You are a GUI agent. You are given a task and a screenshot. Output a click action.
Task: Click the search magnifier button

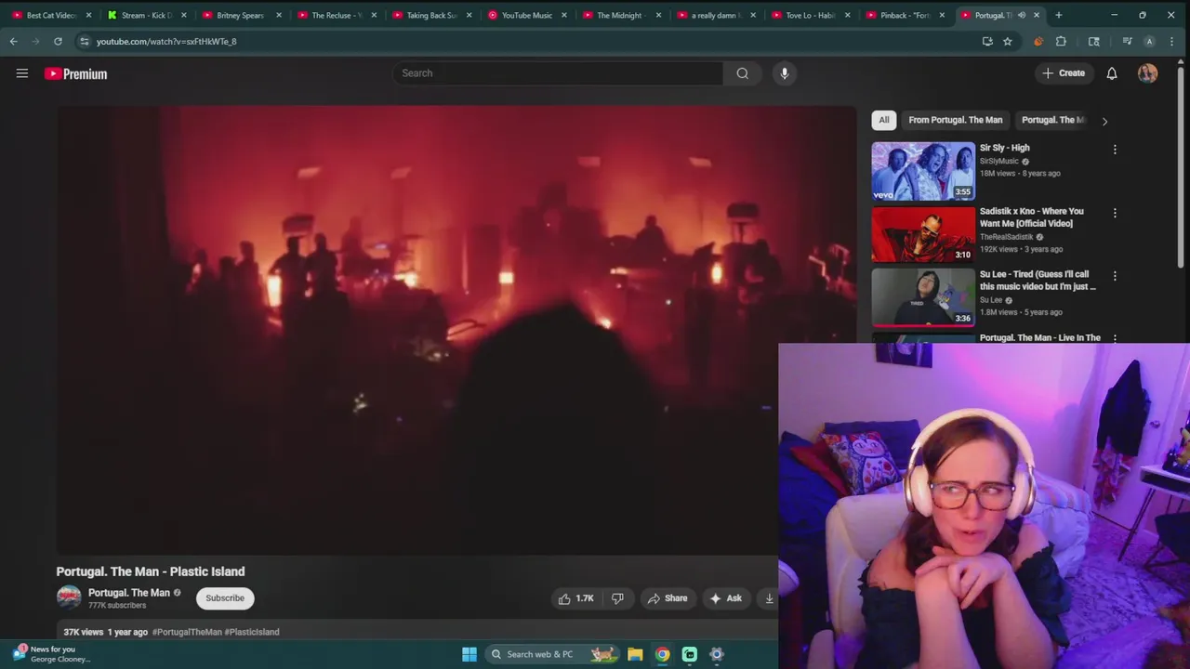(x=742, y=73)
